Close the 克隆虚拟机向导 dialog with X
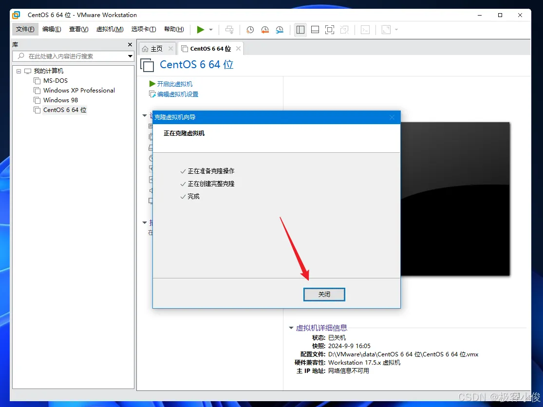The image size is (543, 407). (x=392, y=117)
